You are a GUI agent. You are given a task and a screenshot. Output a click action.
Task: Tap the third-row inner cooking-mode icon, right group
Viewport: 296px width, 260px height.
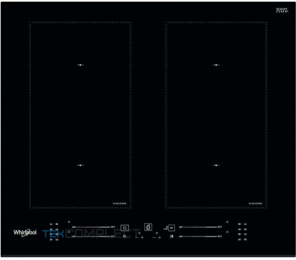[239, 234]
